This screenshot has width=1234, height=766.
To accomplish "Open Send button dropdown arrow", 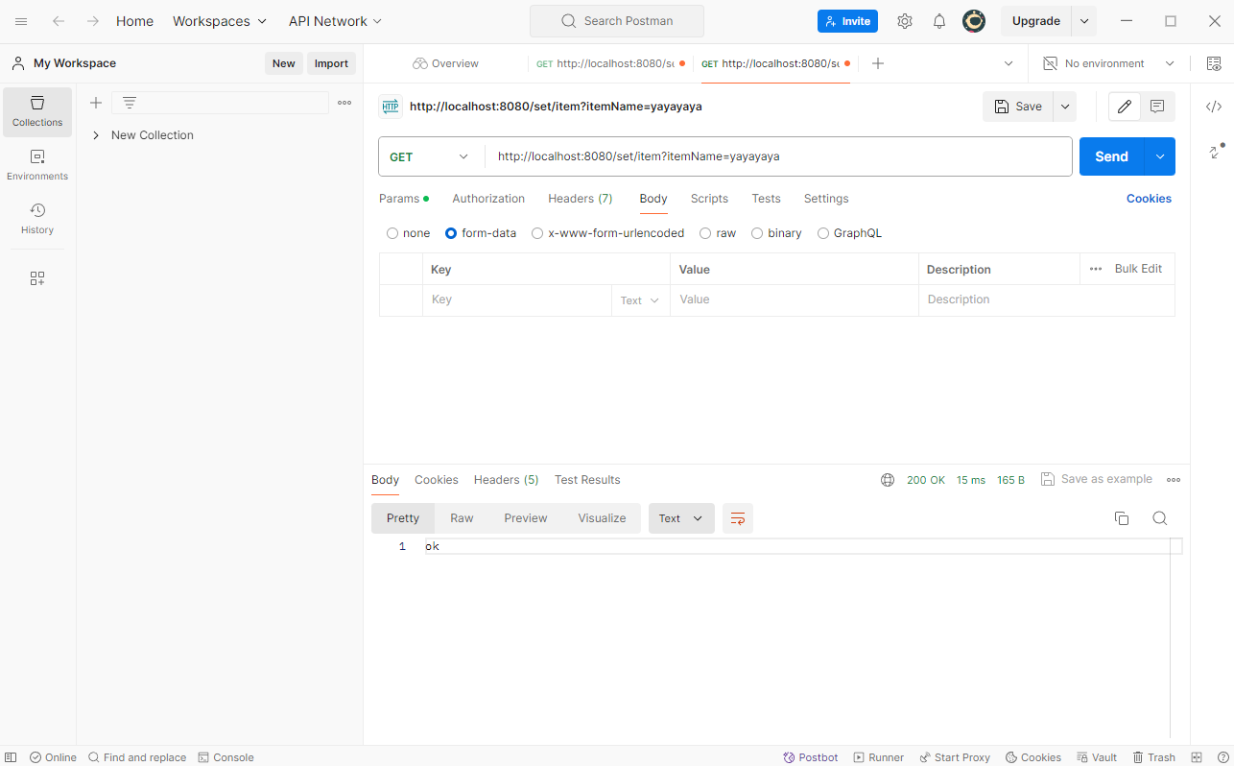I will (1160, 156).
